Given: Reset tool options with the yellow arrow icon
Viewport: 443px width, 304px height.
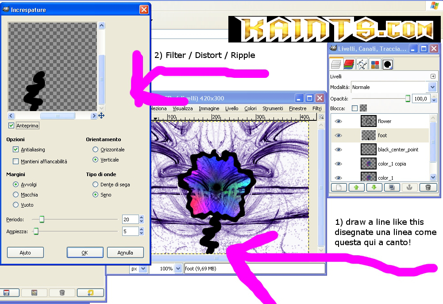Looking at the screenshot, I should pyautogui.click(x=90, y=292).
